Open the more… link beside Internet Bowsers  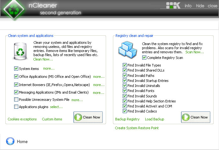99,85
